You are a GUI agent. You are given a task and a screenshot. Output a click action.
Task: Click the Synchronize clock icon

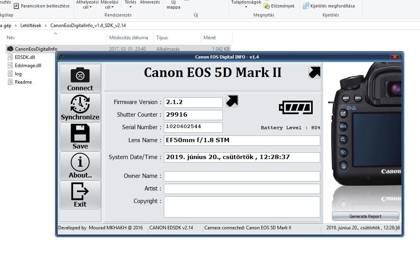pyautogui.click(x=80, y=104)
